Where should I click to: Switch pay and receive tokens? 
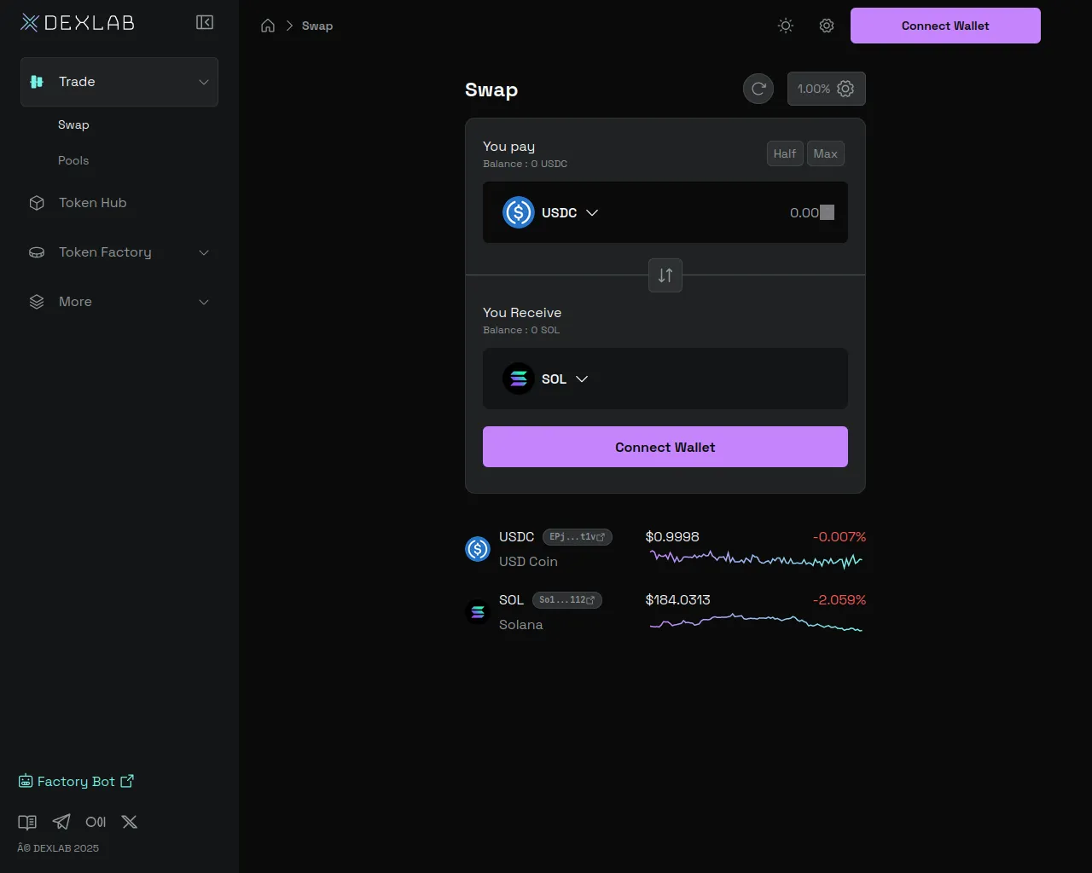[665, 275]
